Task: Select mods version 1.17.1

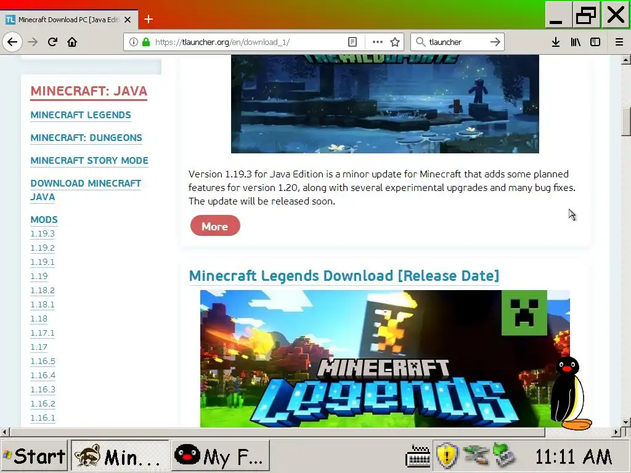Action: coord(43,333)
